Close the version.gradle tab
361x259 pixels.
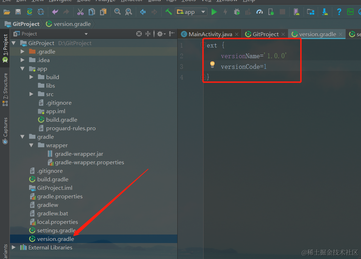[341, 34]
